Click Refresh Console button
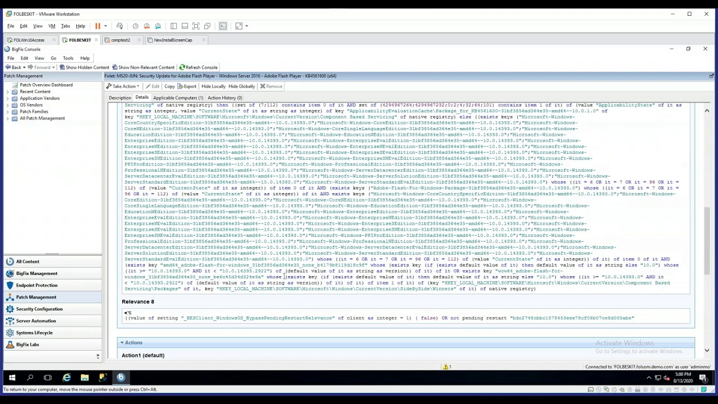This screenshot has height=404, width=718. pyautogui.click(x=198, y=67)
